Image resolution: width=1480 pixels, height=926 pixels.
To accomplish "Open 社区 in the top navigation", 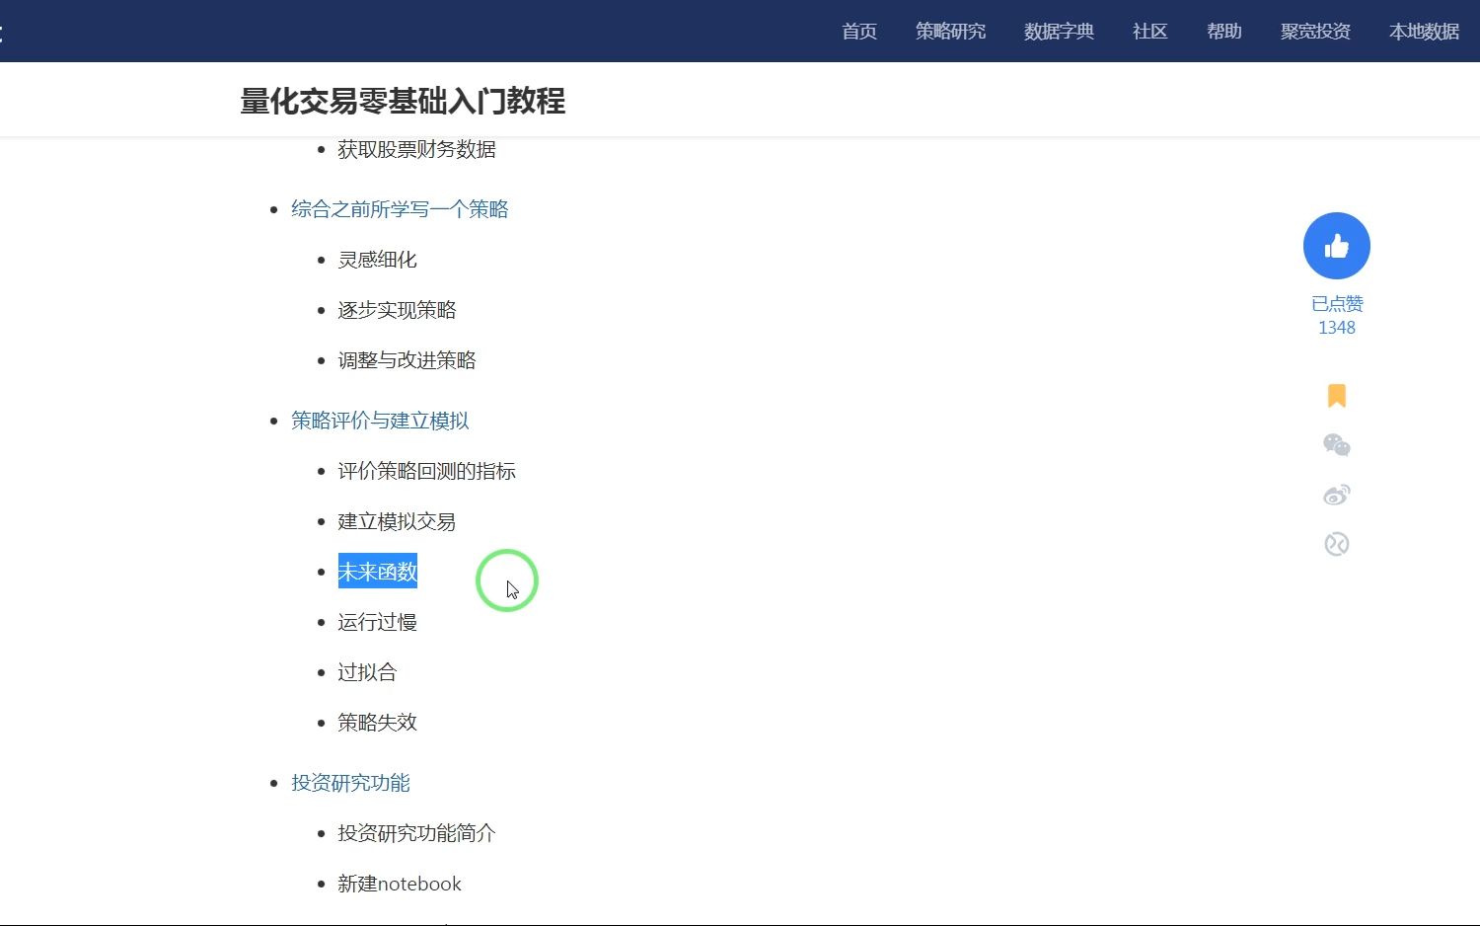I will [1149, 32].
